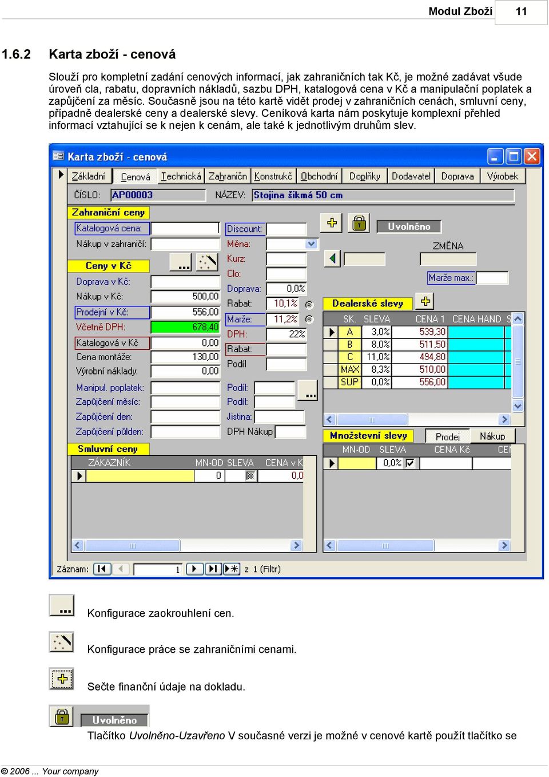Viewport: 549px width, 777px height.
Task: Click the ČÍSLO field showing AP00003
Action: 158,195
